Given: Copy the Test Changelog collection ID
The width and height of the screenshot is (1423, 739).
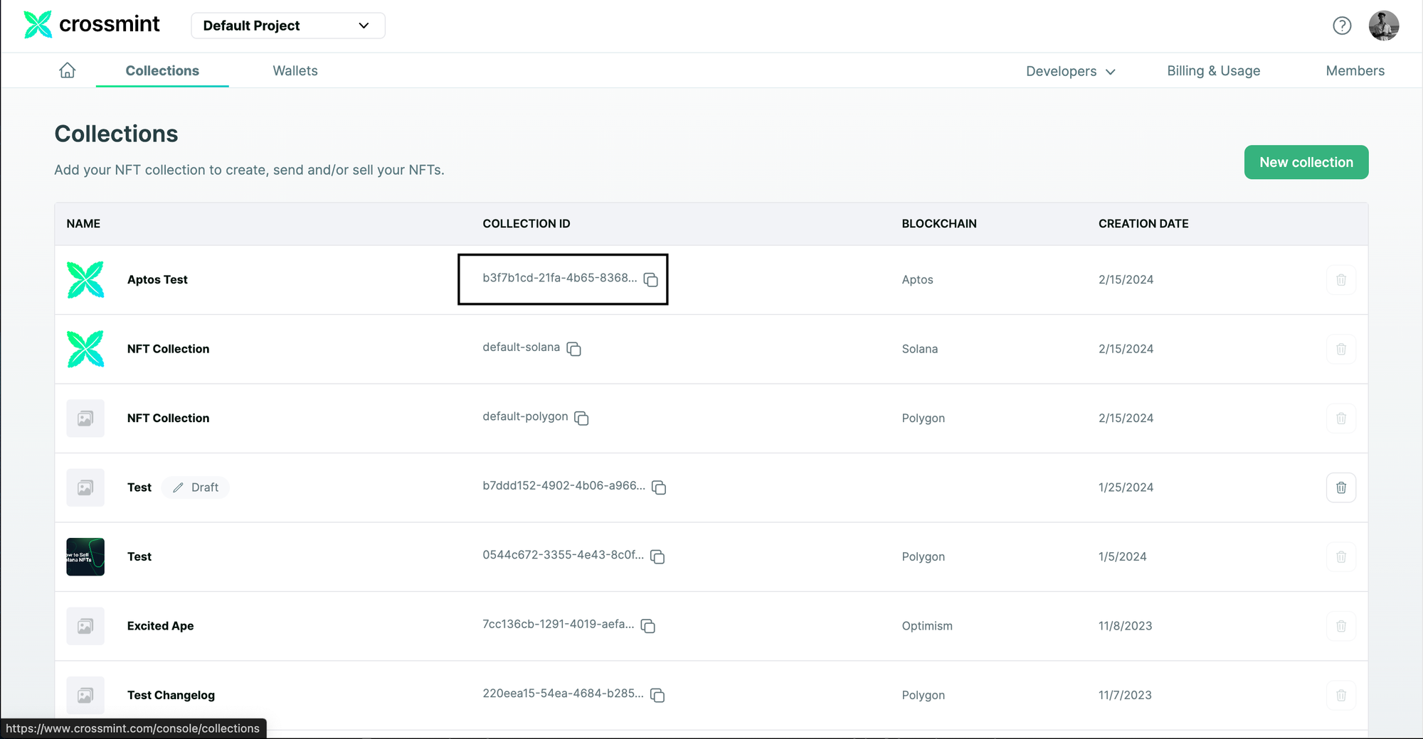Looking at the screenshot, I should pos(657,695).
